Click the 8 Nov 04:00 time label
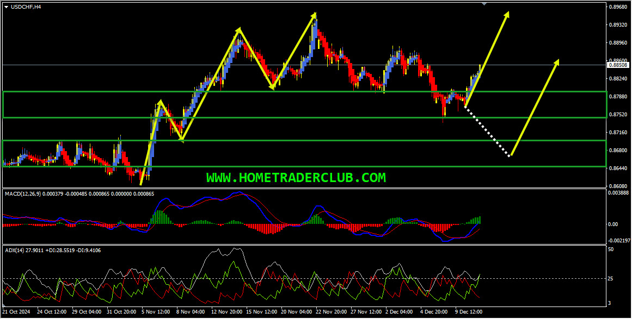Viewport: 632px width, 319px height. 192,312
